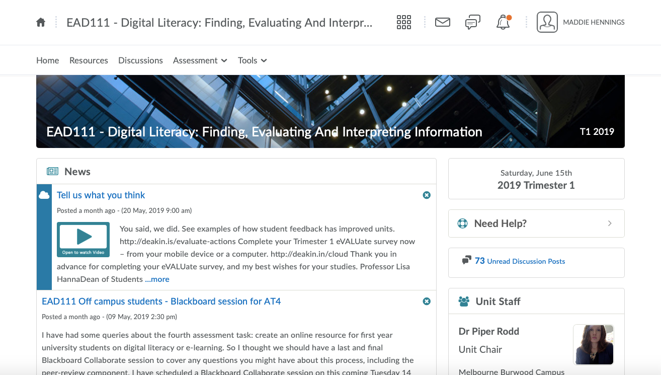Viewport: 661px width, 375px height.
Task: Click the Unit Staff people icon
Action: [464, 302]
